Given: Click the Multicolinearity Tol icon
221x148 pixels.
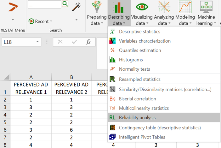Looking at the screenshot, I should pos(112,108).
